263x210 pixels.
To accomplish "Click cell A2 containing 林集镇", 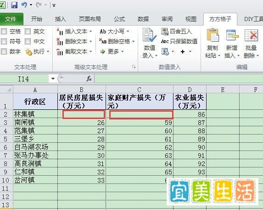I will tap(35, 114).
